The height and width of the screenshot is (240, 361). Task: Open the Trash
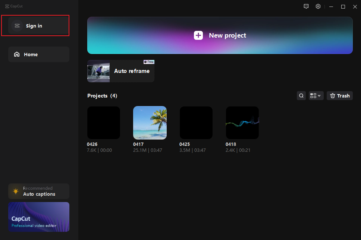point(340,96)
